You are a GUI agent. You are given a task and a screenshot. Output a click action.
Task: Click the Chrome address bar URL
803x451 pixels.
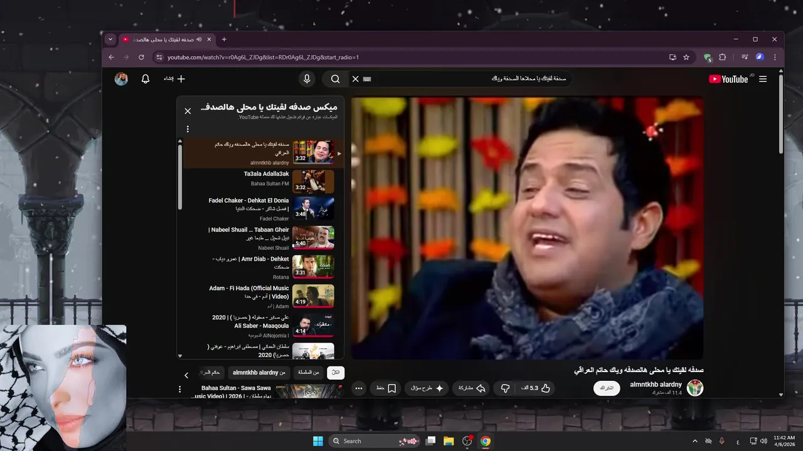[x=263, y=57]
